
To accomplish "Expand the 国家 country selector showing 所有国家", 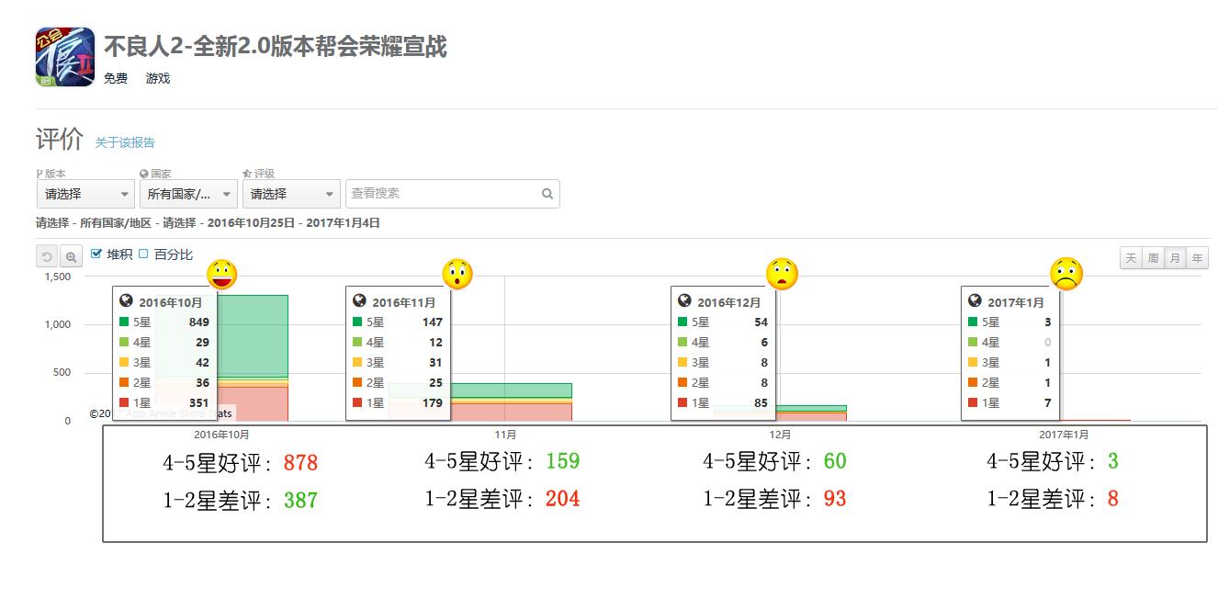I will pos(186,194).
